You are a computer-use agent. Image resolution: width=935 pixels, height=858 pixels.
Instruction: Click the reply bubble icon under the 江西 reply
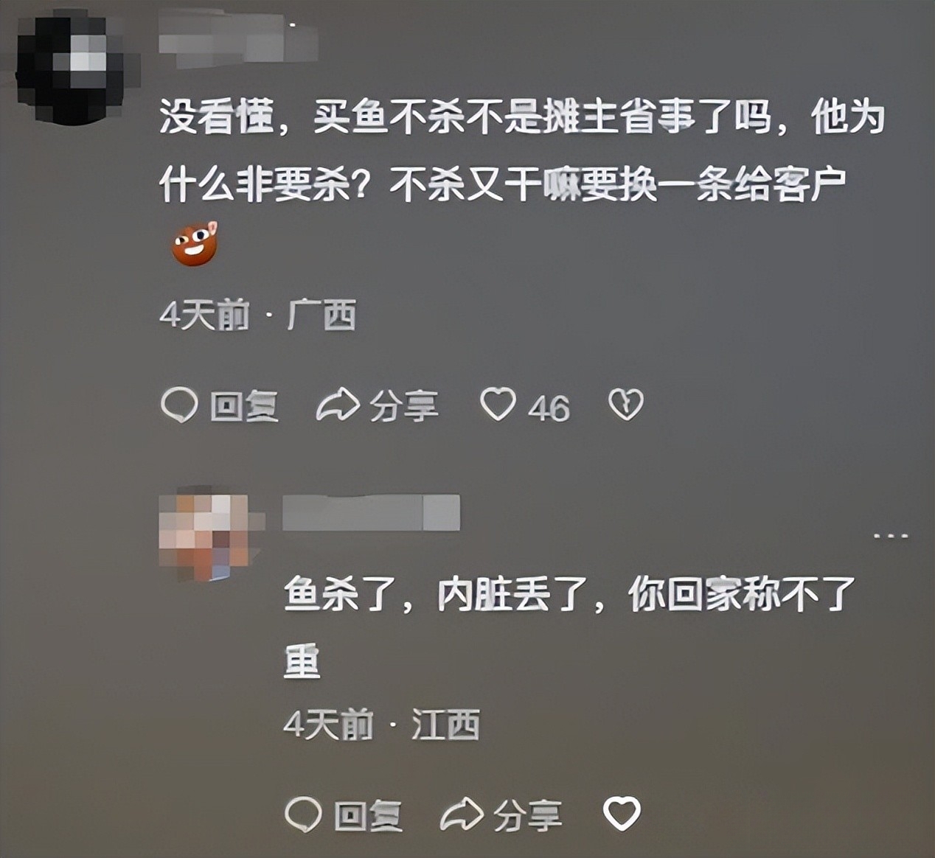coord(303,815)
